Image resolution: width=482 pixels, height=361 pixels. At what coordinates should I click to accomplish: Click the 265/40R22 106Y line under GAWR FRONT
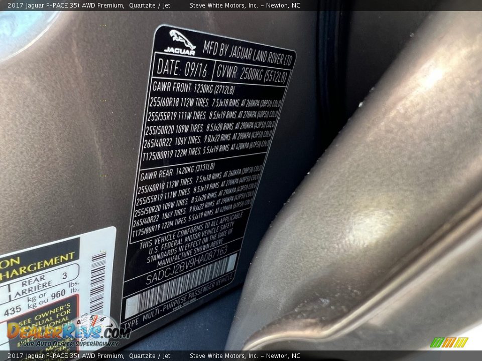(x=207, y=140)
